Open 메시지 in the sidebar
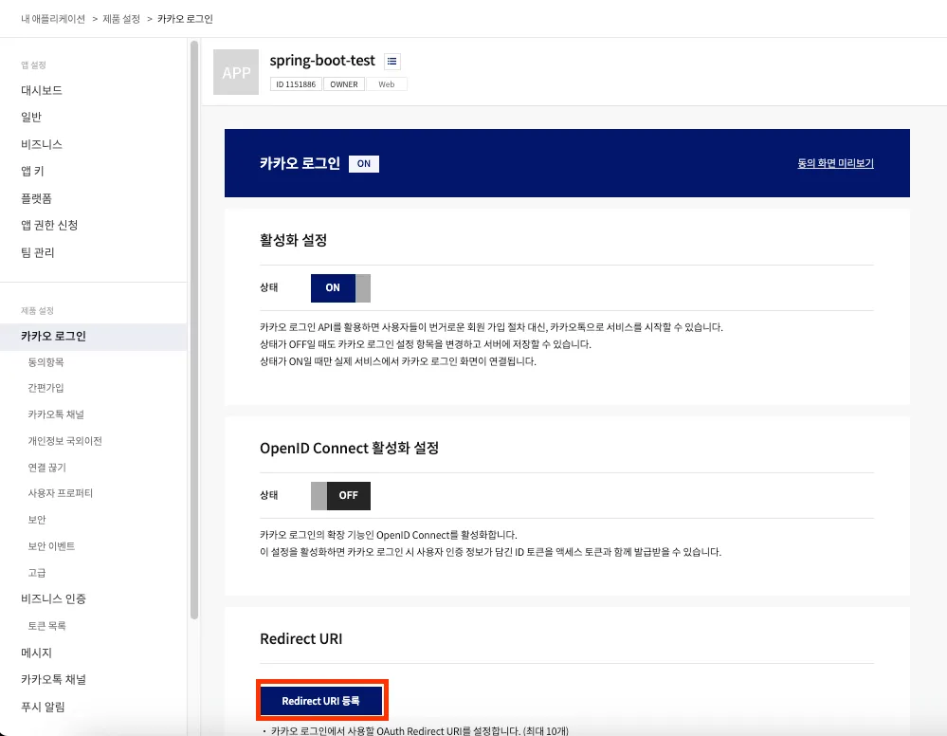The width and height of the screenshot is (947, 736). pos(36,653)
